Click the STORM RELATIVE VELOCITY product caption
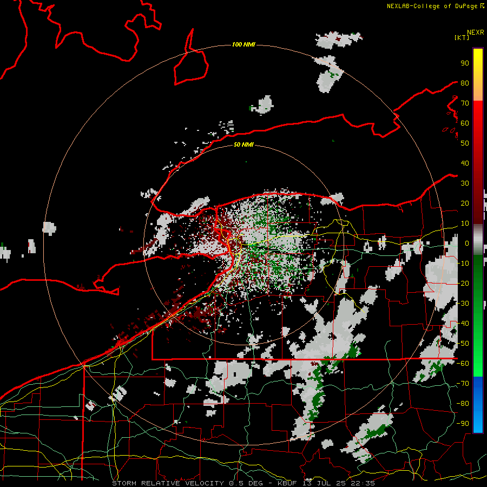This screenshot has width=487, height=487. [168, 483]
